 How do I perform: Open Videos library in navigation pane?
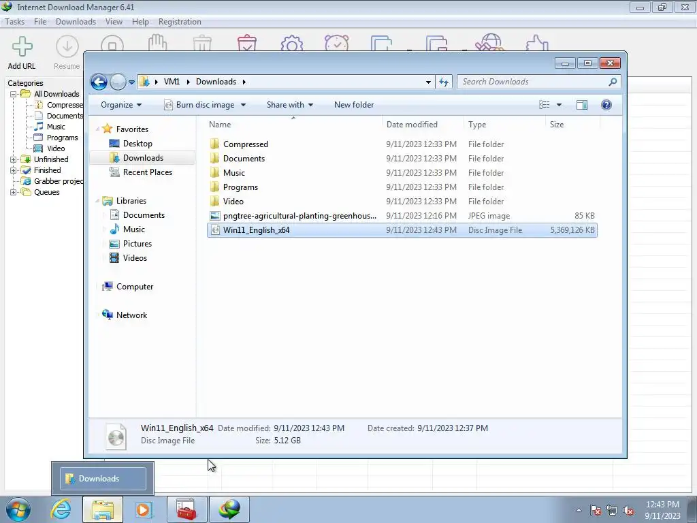(x=128, y=258)
